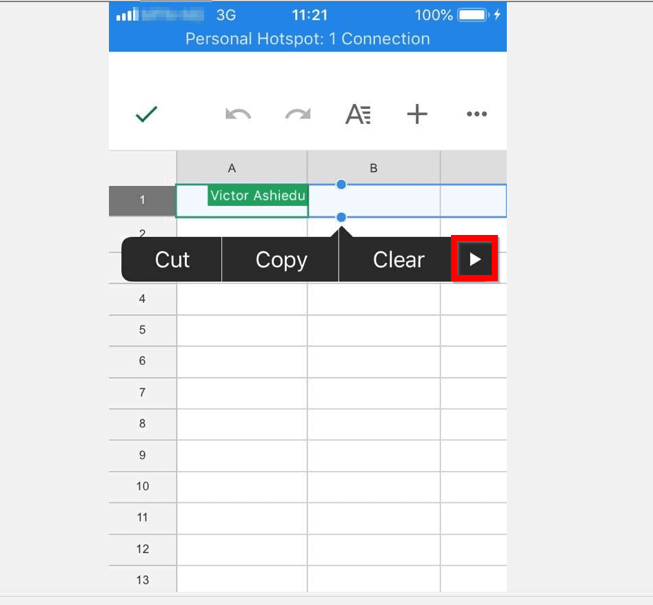The image size is (653, 605).
Task: Tap Clear in the popup menu
Action: pyautogui.click(x=398, y=260)
